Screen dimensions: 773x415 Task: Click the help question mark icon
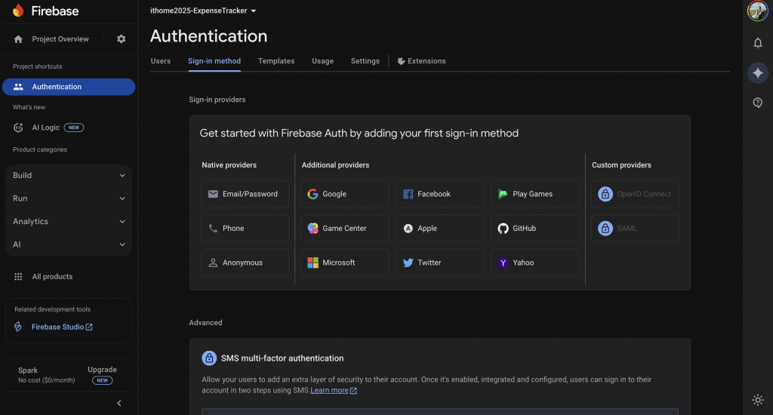pyautogui.click(x=758, y=103)
